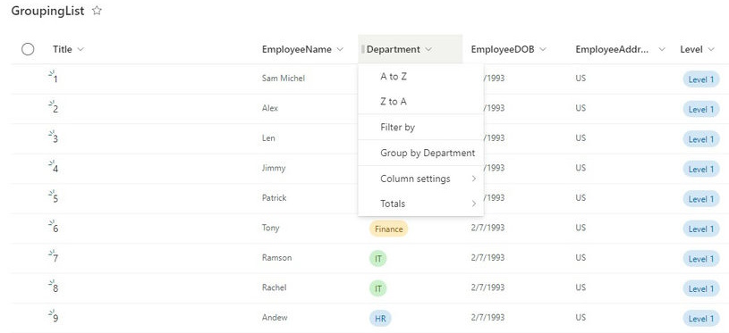Click the new-item glimmer icon beside title 5

point(51,193)
